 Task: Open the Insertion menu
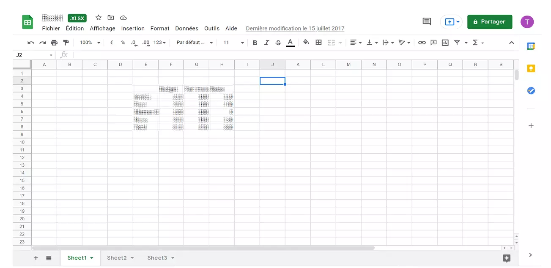(x=133, y=28)
